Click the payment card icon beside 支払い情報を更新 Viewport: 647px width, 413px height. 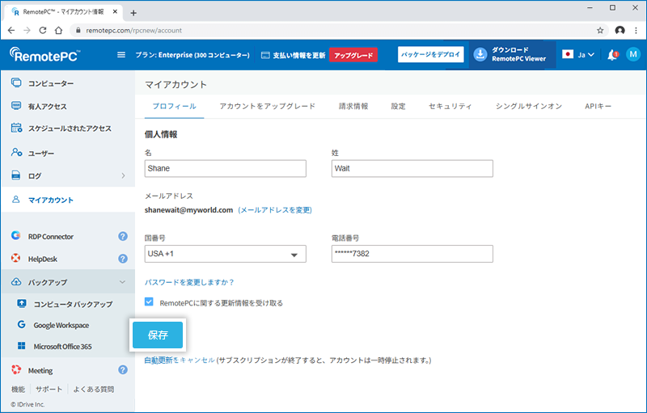[266, 55]
